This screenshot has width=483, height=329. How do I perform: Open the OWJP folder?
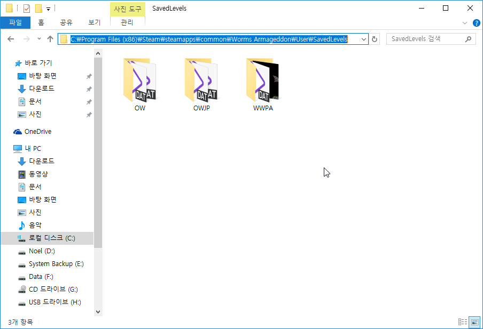tap(201, 84)
